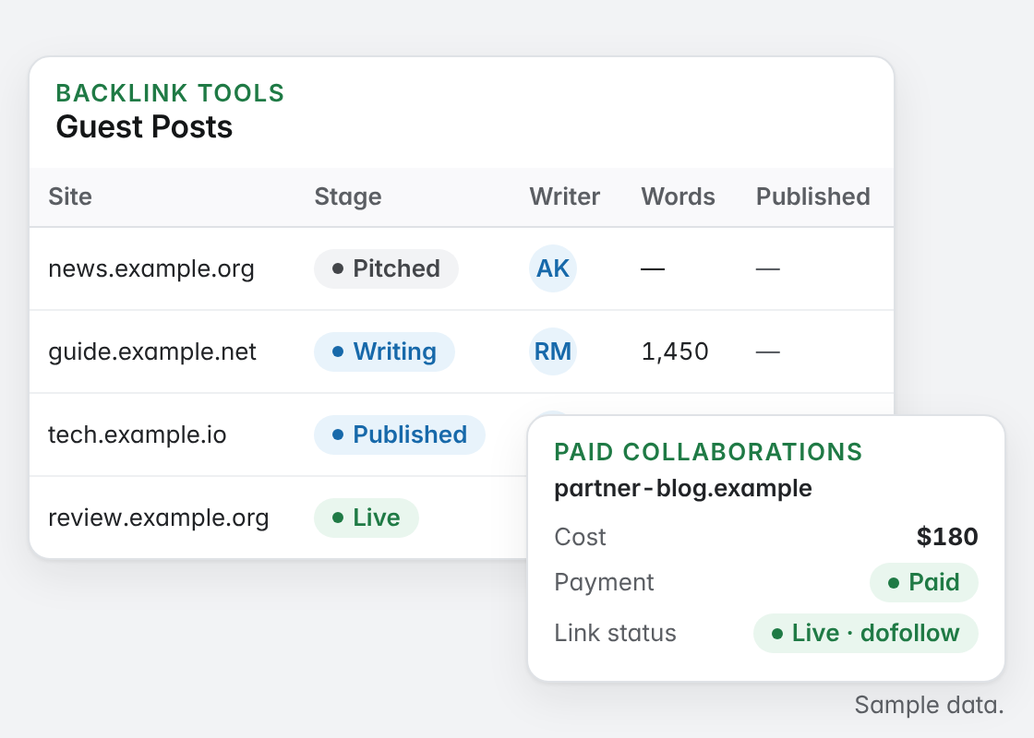1034x738 pixels.
Task: Click the partner-blog.example title
Action: coord(683,489)
